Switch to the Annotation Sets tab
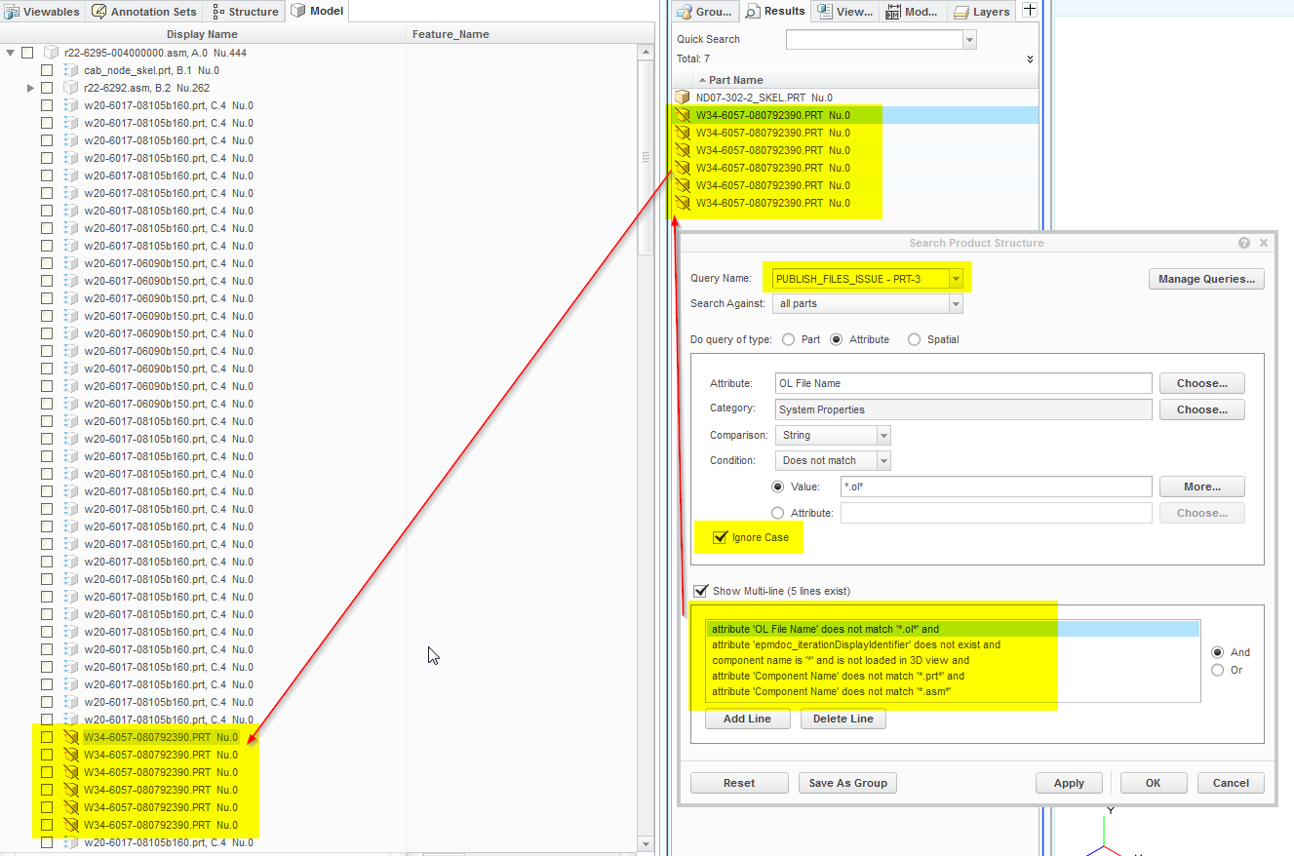The height and width of the screenshot is (856, 1294). [144, 12]
